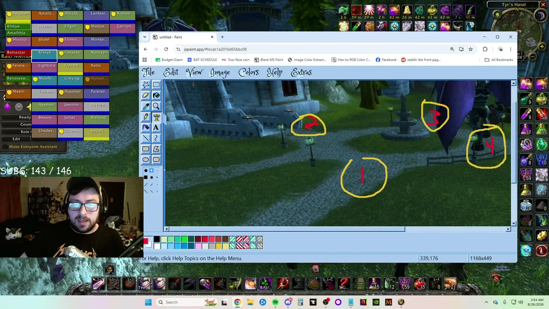549x309 pixels.
Task: Pick the bright green palette swatch
Action: coord(184,239)
